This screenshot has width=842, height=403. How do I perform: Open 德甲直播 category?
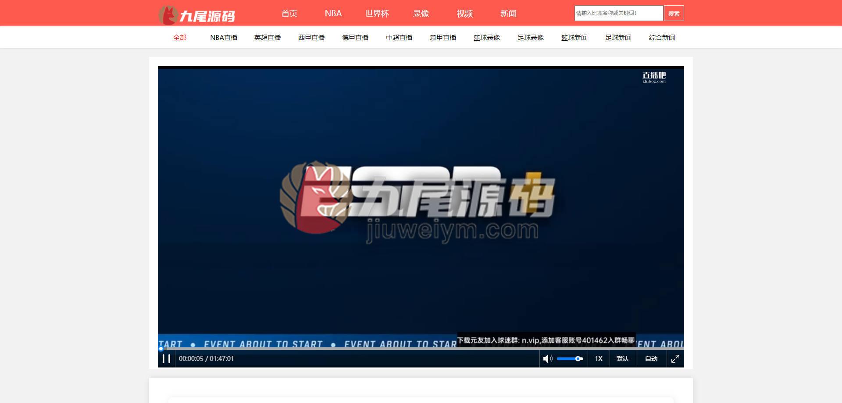click(355, 38)
